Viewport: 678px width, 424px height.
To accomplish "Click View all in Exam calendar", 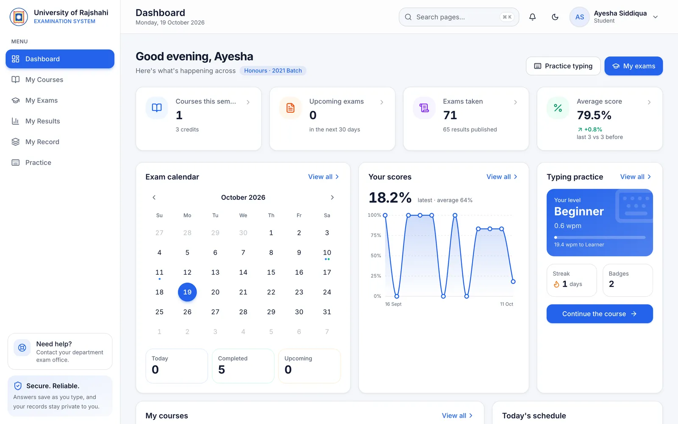I will click(324, 177).
